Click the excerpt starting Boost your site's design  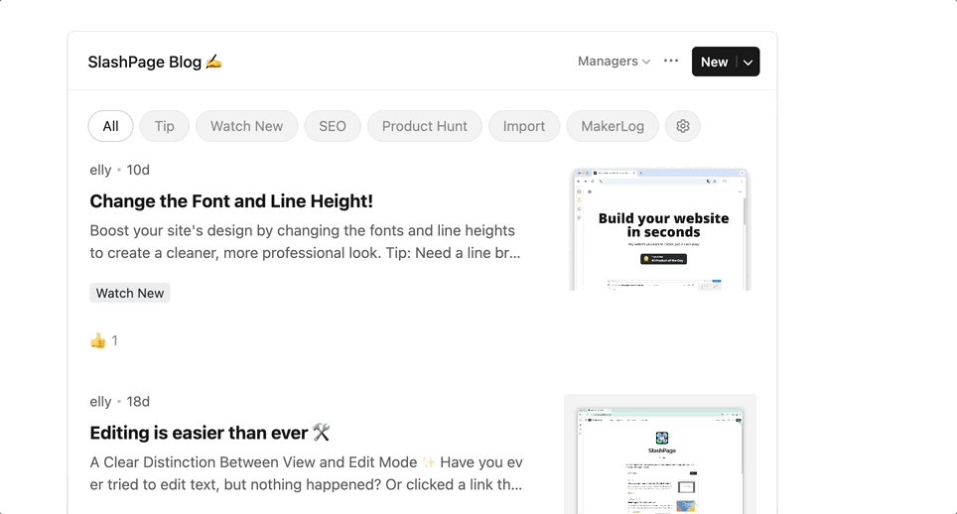click(305, 241)
